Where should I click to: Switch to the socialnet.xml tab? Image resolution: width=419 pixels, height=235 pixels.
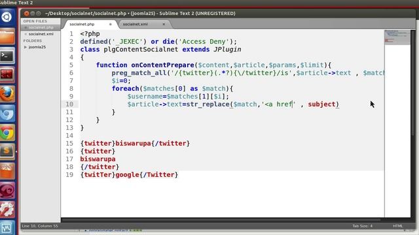pos(136,24)
